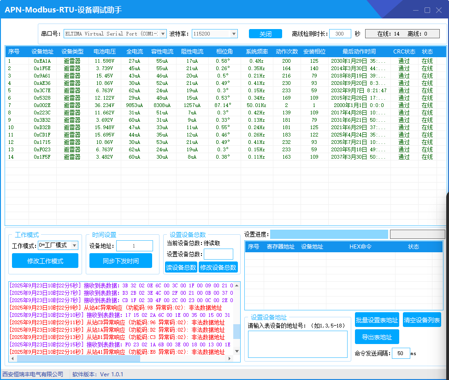Screen dimensions: 449x380
Task: Click the 修改工作模式 button
Action: click(x=45, y=261)
